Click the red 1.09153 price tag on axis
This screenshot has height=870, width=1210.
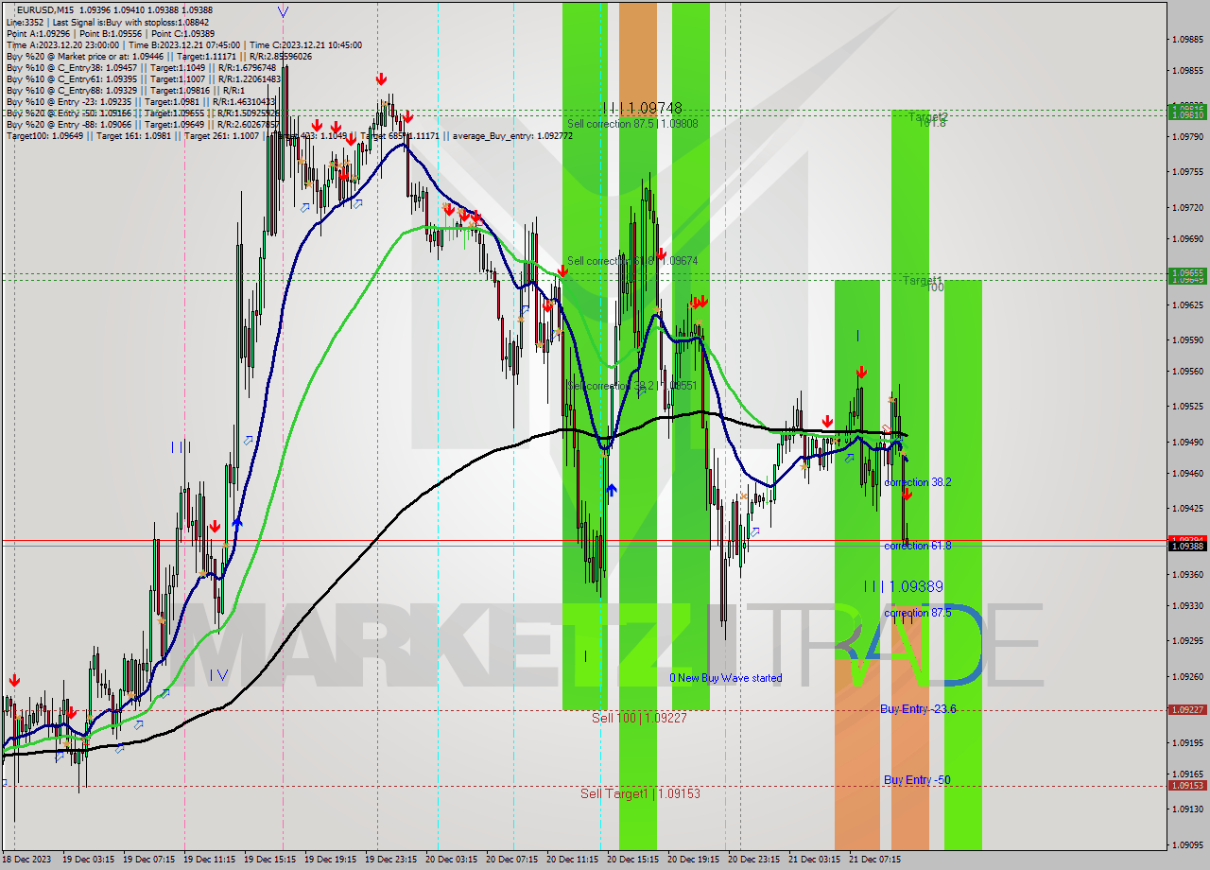point(1187,785)
